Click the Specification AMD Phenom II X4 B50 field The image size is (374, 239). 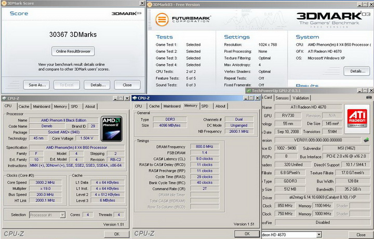click(76, 148)
